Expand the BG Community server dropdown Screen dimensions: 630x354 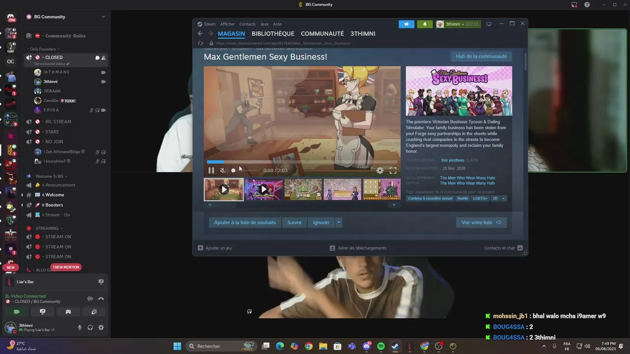(x=103, y=17)
